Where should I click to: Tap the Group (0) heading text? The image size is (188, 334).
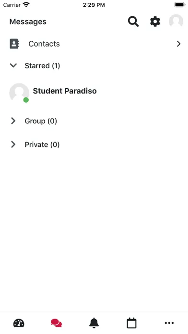pos(41,121)
